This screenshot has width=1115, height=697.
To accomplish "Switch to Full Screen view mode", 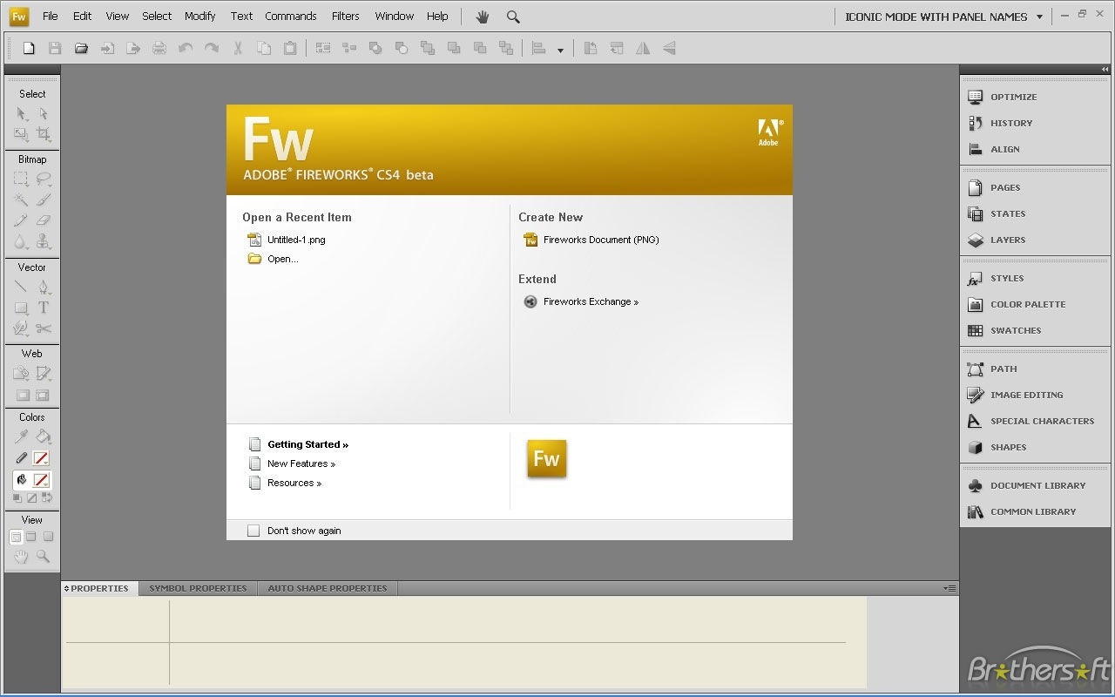I will pyautogui.click(x=48, y=537).
